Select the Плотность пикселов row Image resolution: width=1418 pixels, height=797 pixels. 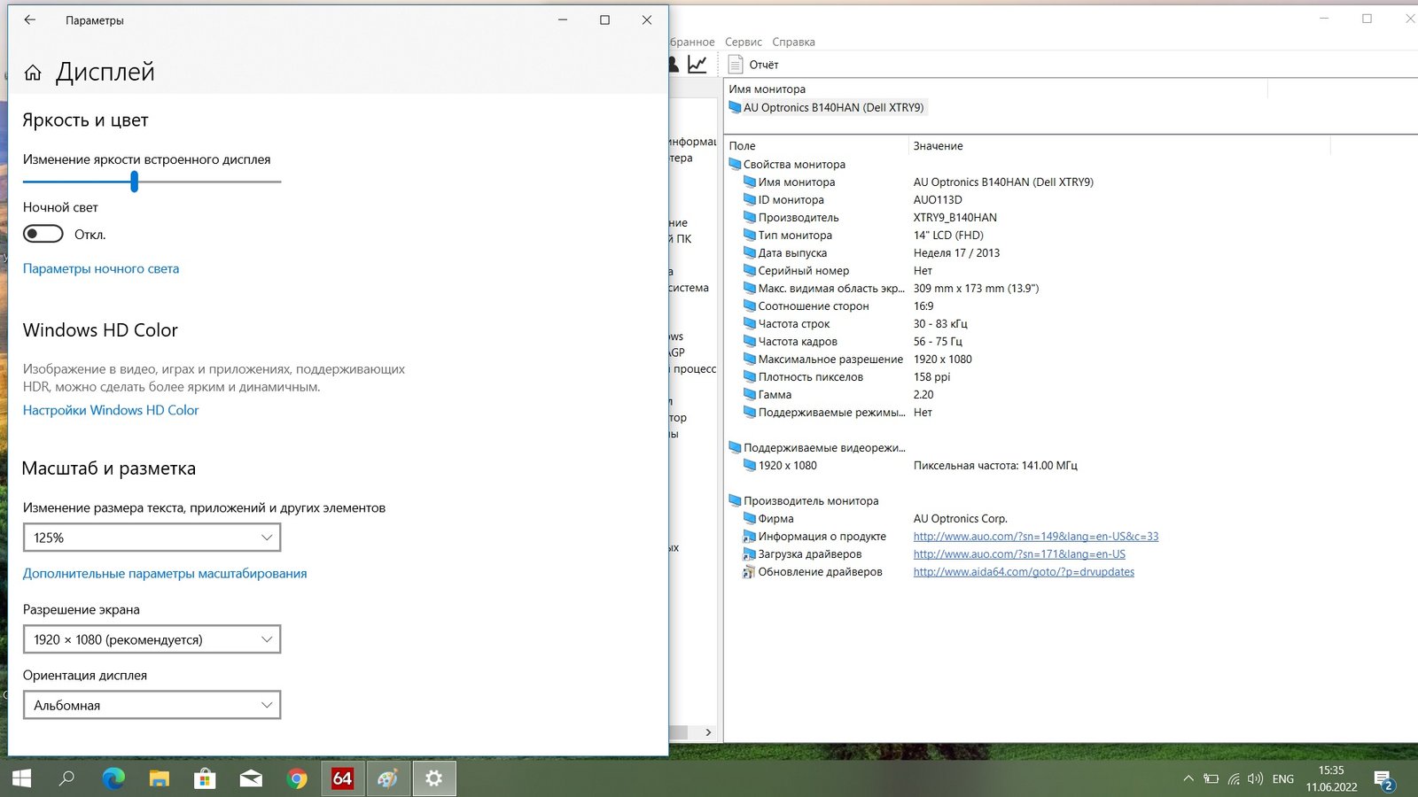[x=803, y=376]
